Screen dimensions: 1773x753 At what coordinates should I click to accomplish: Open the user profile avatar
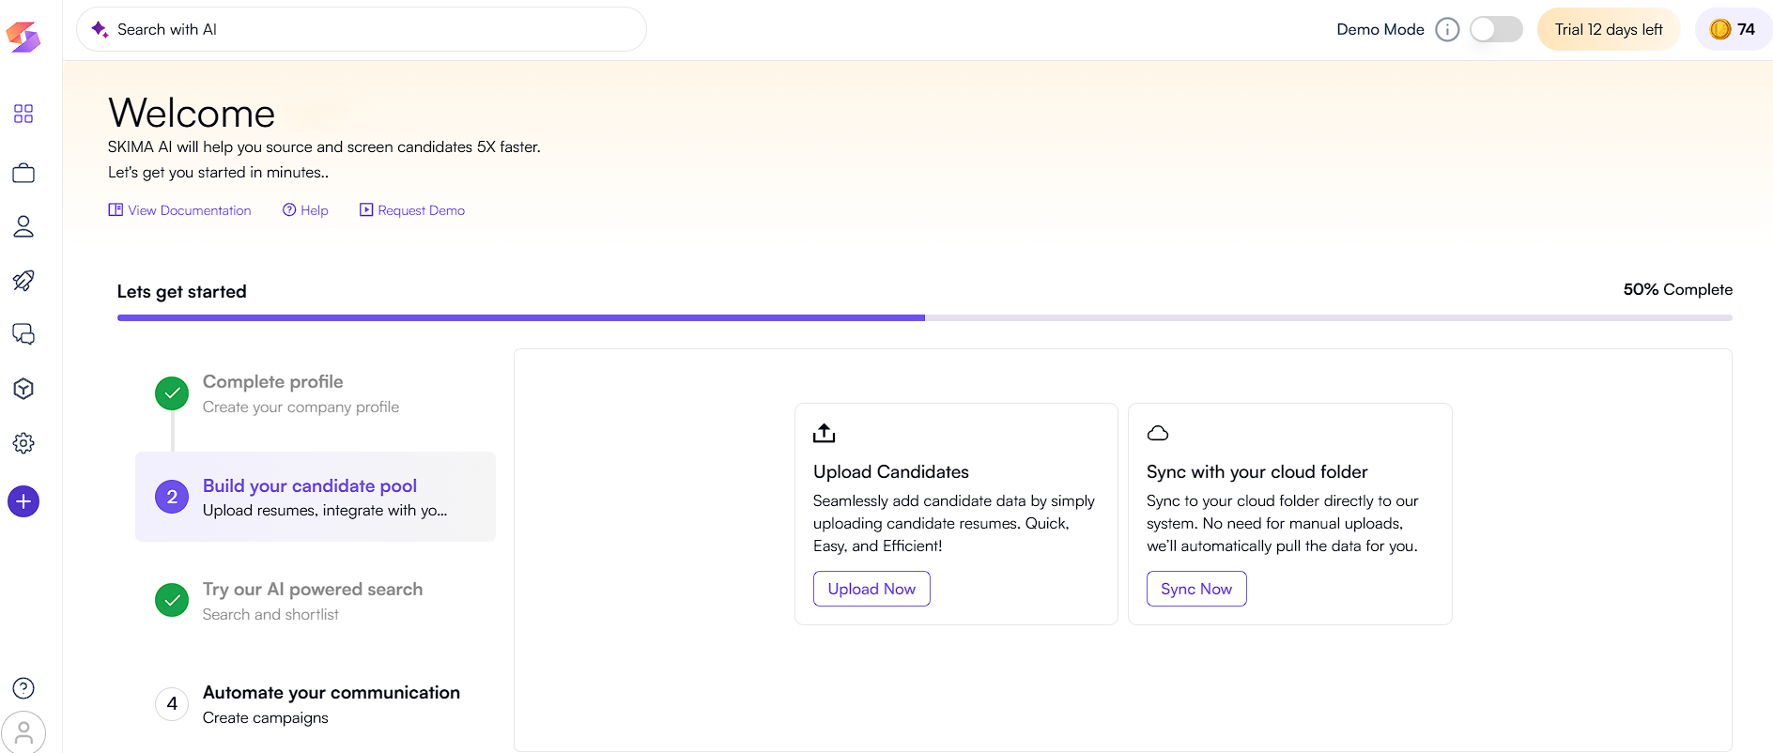[23, 732]
